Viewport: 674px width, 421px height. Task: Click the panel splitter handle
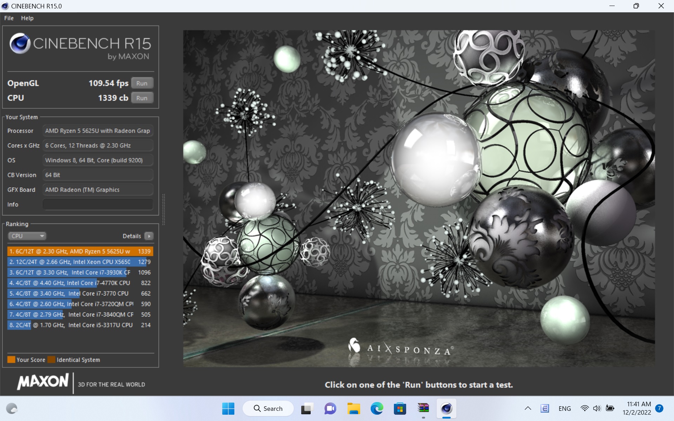click(163, 209)
